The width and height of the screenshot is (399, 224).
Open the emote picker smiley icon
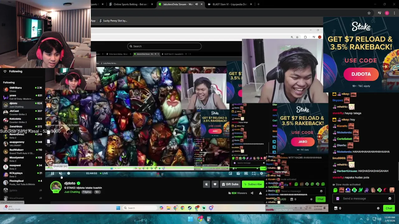390,198
